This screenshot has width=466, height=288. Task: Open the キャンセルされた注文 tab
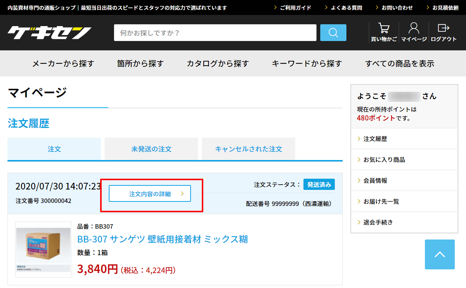coord(248,149)
